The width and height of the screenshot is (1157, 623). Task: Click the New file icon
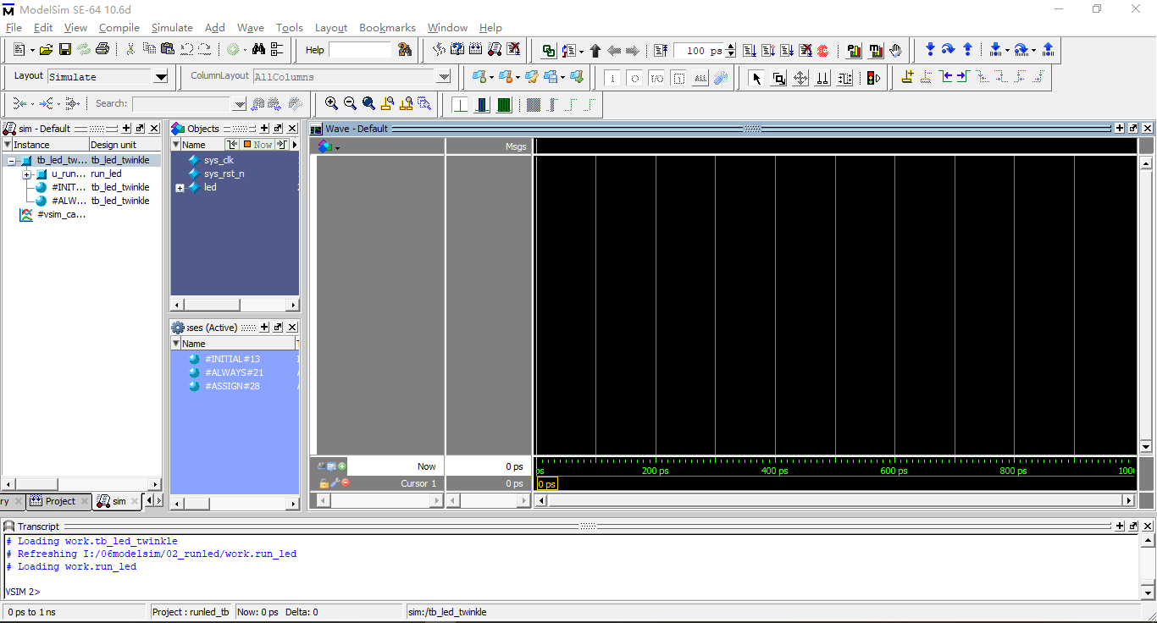point(19,50)
